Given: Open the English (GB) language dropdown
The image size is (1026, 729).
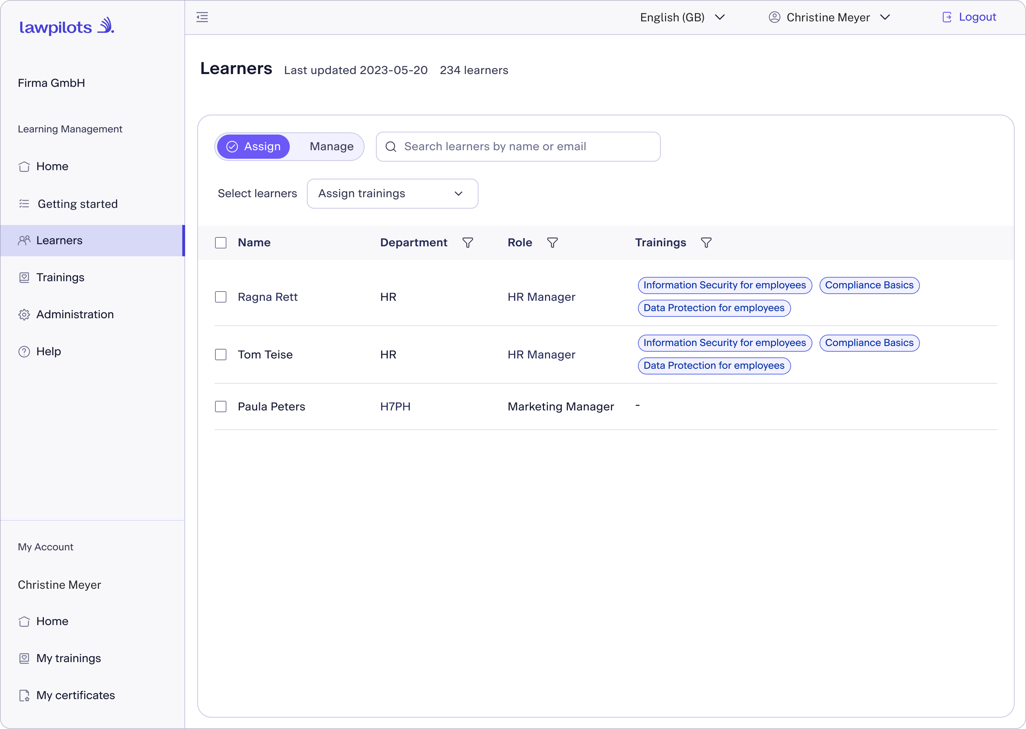Looking at the screenshot, I should pos(682,17).
